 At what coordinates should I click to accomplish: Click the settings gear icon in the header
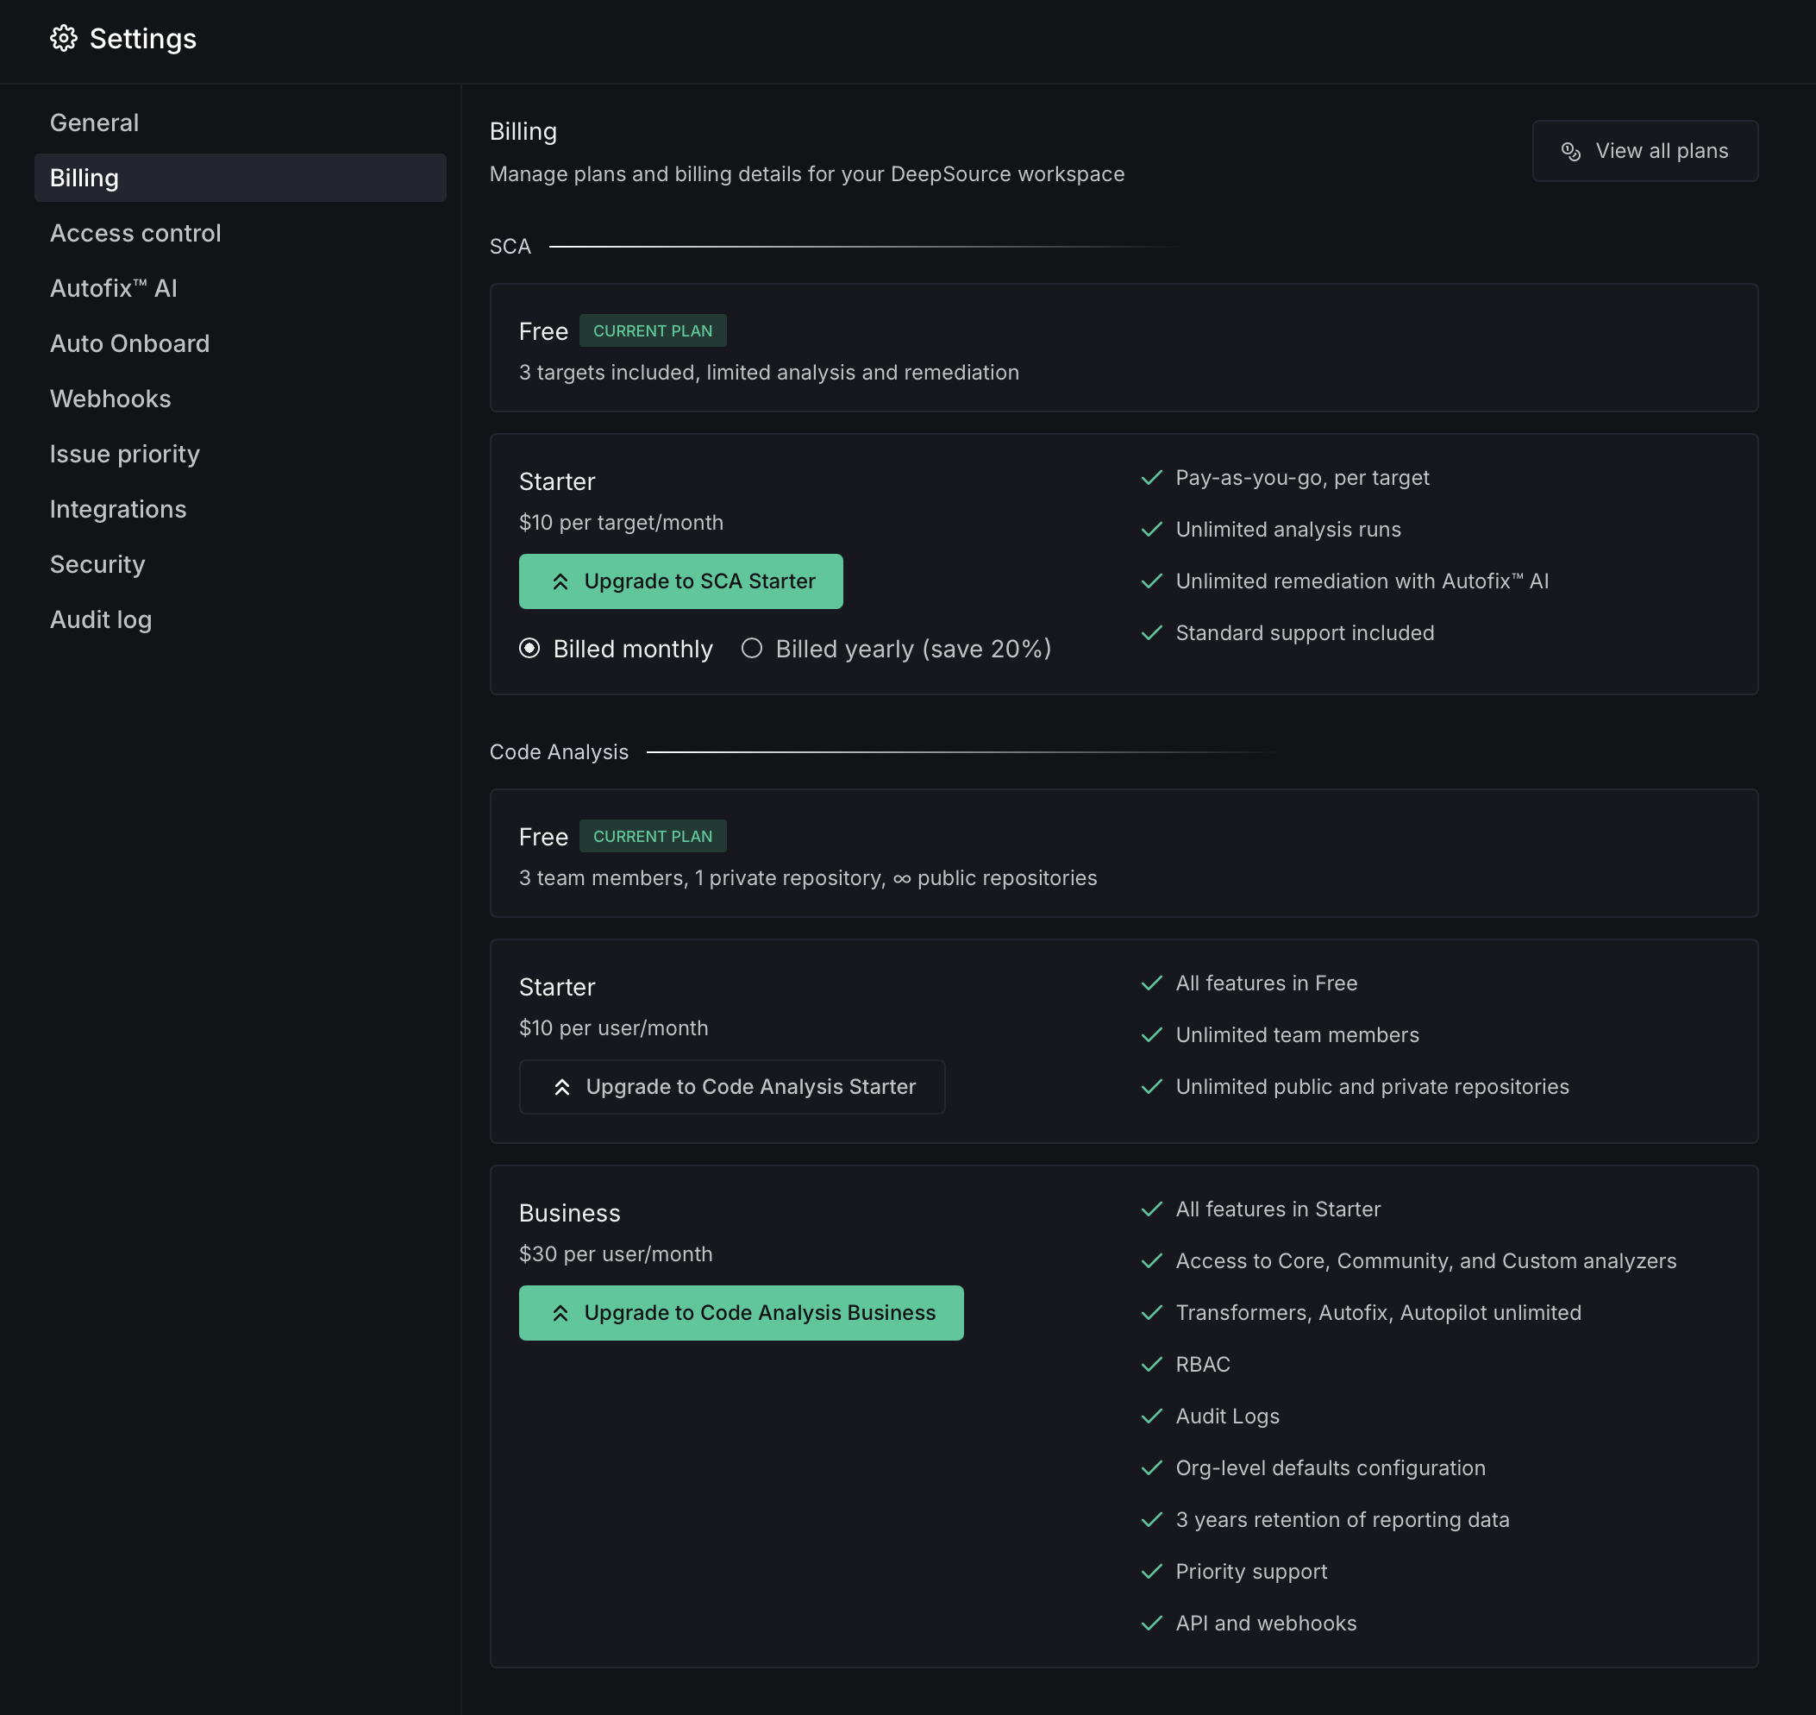[65, 39]
